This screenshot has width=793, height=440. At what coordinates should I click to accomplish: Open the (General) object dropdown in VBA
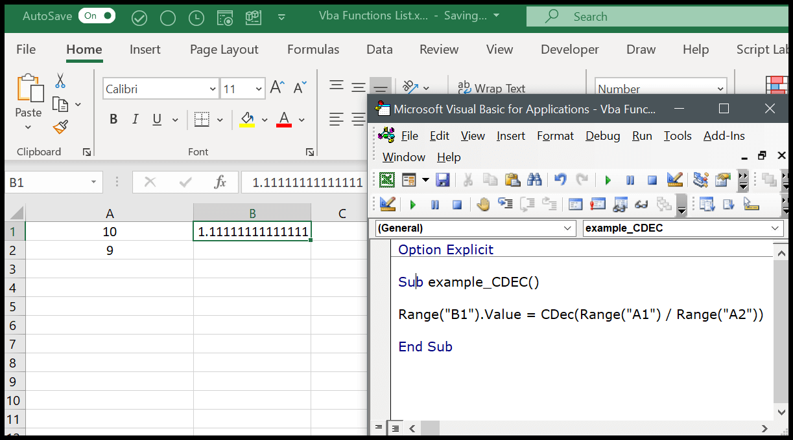[x=569, y=228]
